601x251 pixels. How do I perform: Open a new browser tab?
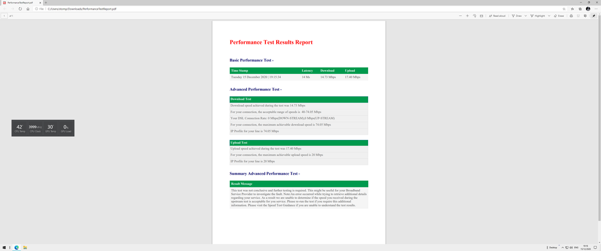(x=46, y=2)
